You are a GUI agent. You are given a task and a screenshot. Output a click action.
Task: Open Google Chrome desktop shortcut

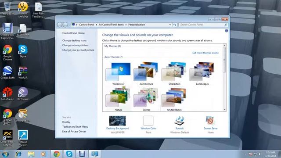tap(7, 53)
